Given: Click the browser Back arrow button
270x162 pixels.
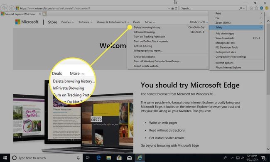Looking at the screenshot, I should click(4, 8).
